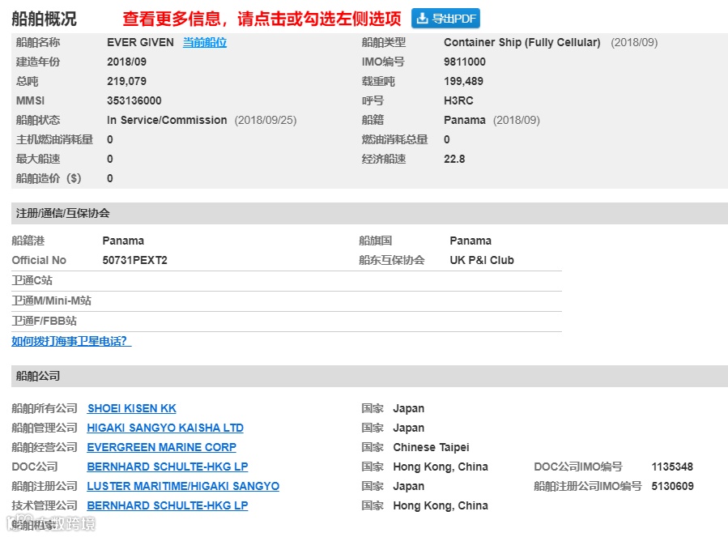This screenshot has width=728, height=537.
Task: Open EVERGREEN MARINE CORP link
Action: click(162, 447)
